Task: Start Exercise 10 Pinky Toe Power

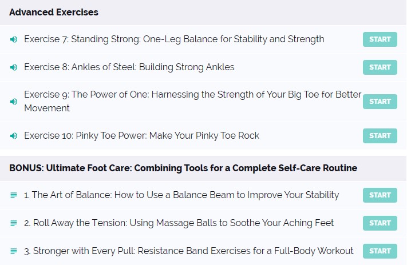Action: [x=380, y=136]
